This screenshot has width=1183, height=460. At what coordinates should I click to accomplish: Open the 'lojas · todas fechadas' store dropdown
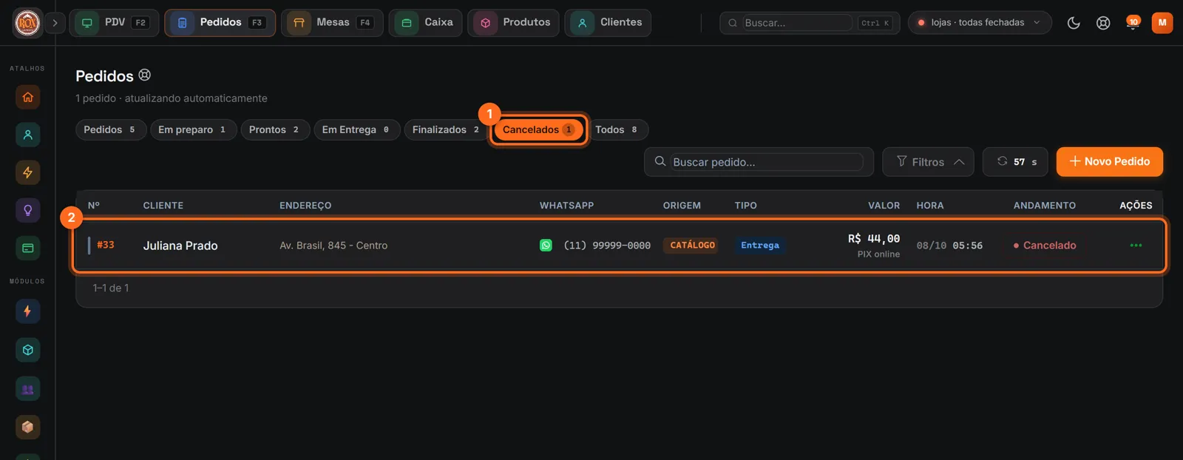tap(979, 23)
